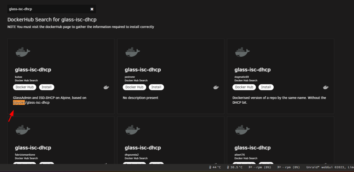Select the dogmatic69 glass-isc-dhcp title
Viewport: 354px width, 172px height.
tap(252, 70)
